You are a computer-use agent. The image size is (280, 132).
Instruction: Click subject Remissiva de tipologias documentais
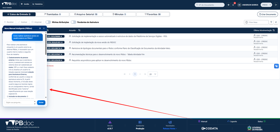pyautogui.click(x=121, y=48)
